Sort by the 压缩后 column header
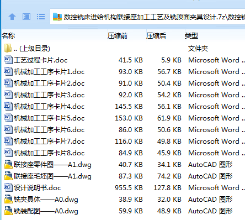Viewport: 245px width, 220px height. point(156,35)
